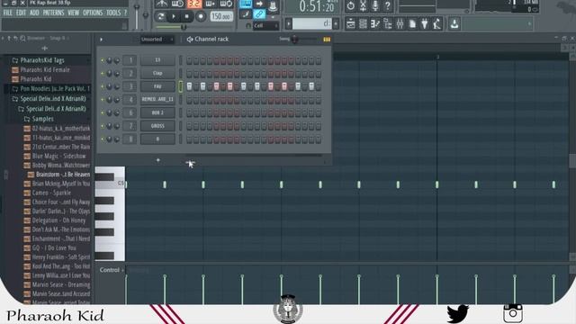576x324 pixels.
Task: Toggle first lit step of channel 3
Action: tap(189, 86)
